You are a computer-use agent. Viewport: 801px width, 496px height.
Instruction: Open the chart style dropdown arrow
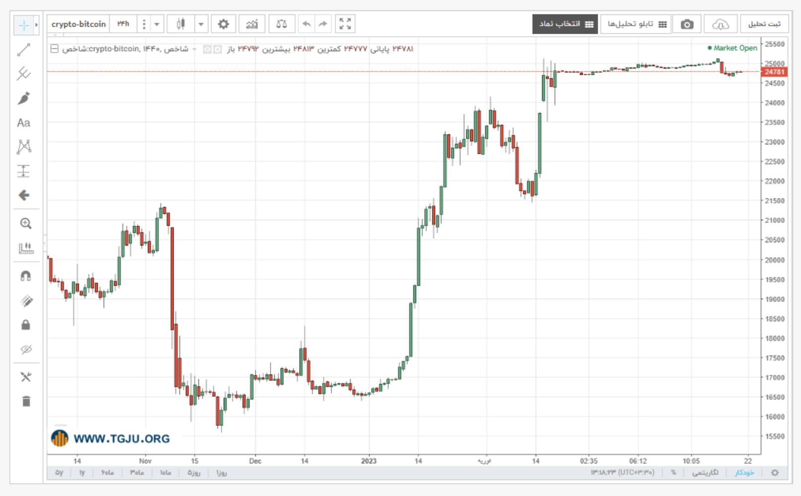point(201,24)
